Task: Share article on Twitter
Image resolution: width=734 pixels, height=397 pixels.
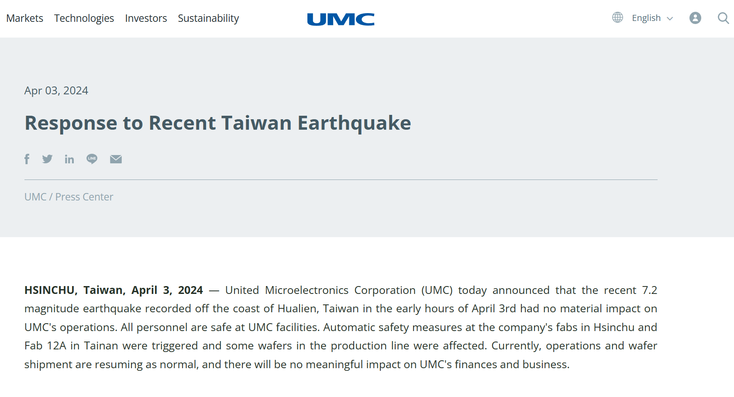Action: pos(47,159)
